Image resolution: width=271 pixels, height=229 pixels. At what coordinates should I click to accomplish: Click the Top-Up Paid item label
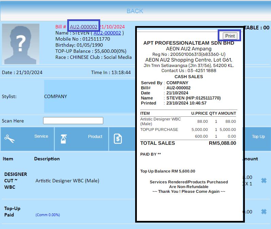(12, 211)
